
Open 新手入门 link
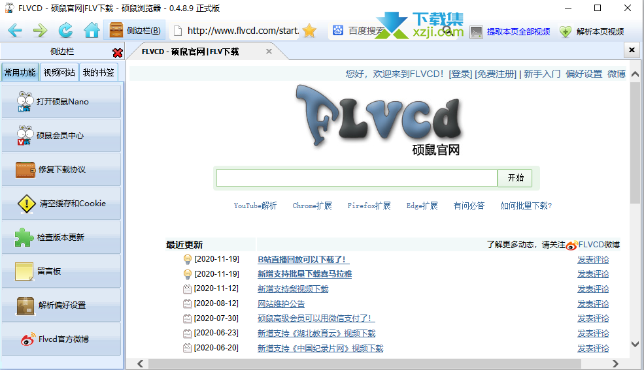click(x=542, y=74)
